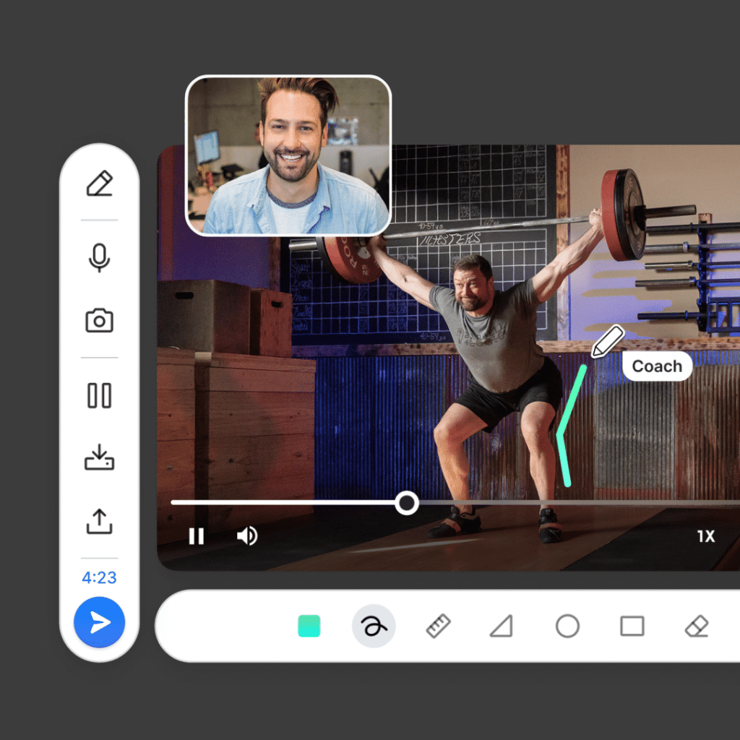Pause the recording from the sidebar
Screen dimensions: 740x740
pos(99,396)
